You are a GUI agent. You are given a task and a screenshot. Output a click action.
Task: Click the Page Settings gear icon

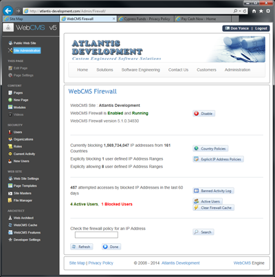(x=10, y=75)
